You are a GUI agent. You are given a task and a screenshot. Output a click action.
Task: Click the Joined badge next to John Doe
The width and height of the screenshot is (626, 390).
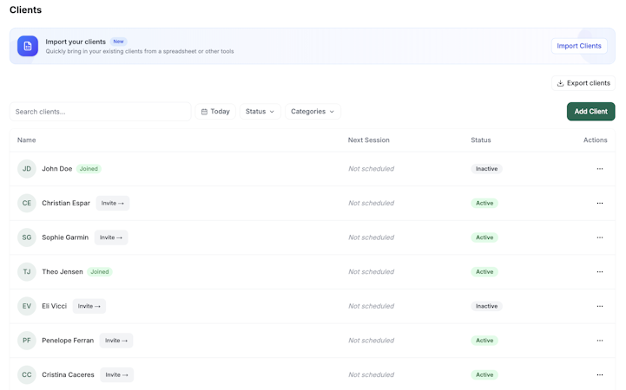89,169
